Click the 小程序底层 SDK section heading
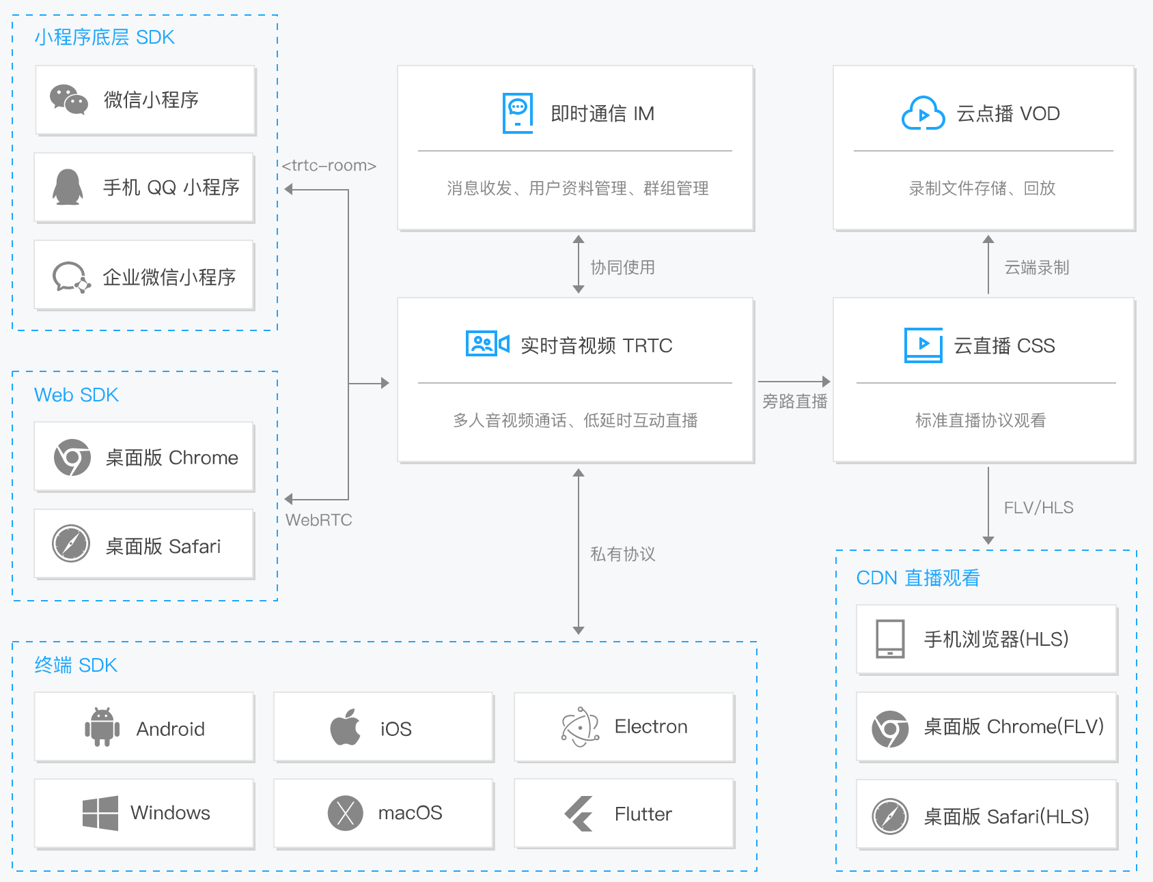Viewport: 1153px width, 882px height. pyautogui.click(x=105, y=38)
